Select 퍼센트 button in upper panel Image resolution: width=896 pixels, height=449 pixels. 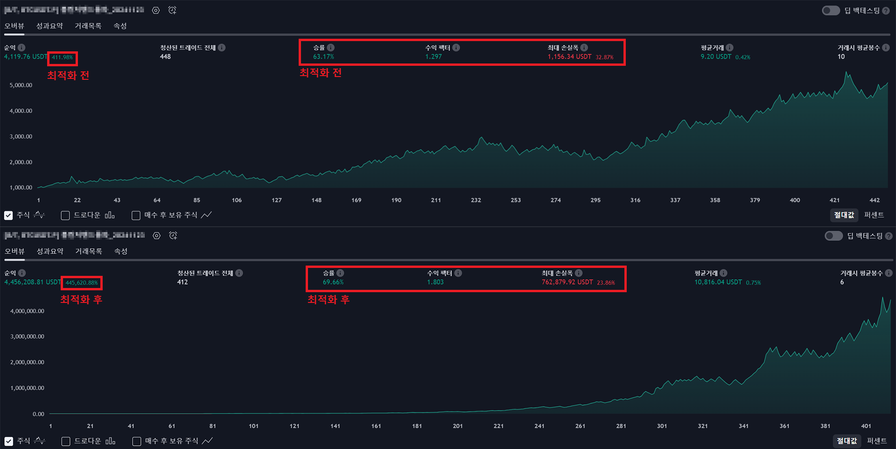pyautogui.click(x=874, y=215)
